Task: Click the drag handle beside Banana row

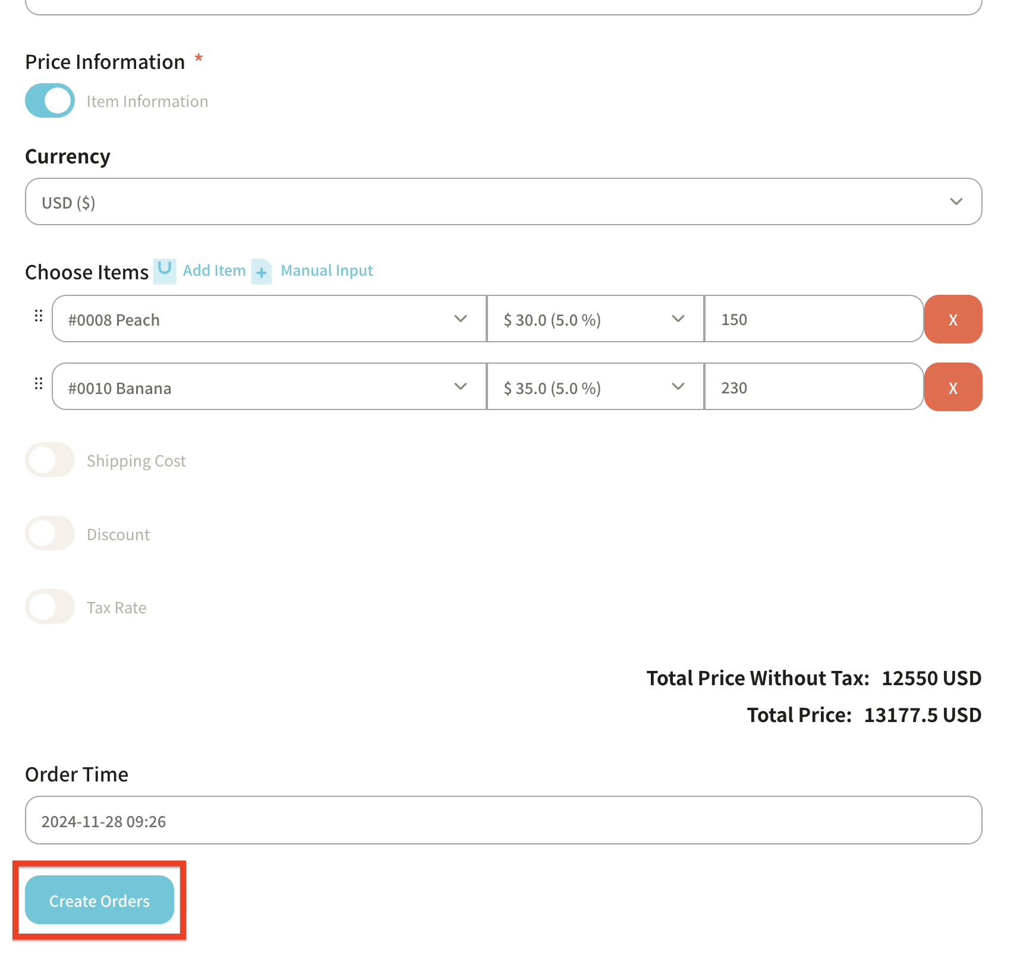Action: tap(39, 384)
